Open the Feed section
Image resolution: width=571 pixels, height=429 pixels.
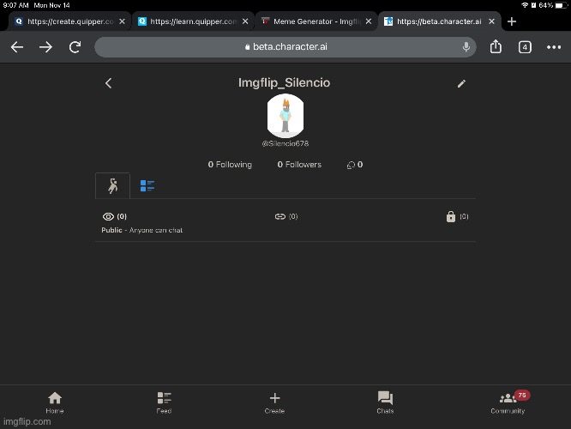pyautogui.click(x=164, y=402)
